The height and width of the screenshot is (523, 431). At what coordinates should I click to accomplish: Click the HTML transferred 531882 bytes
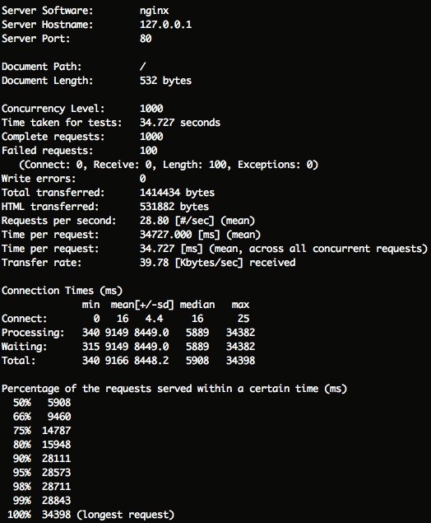[174, 207]
